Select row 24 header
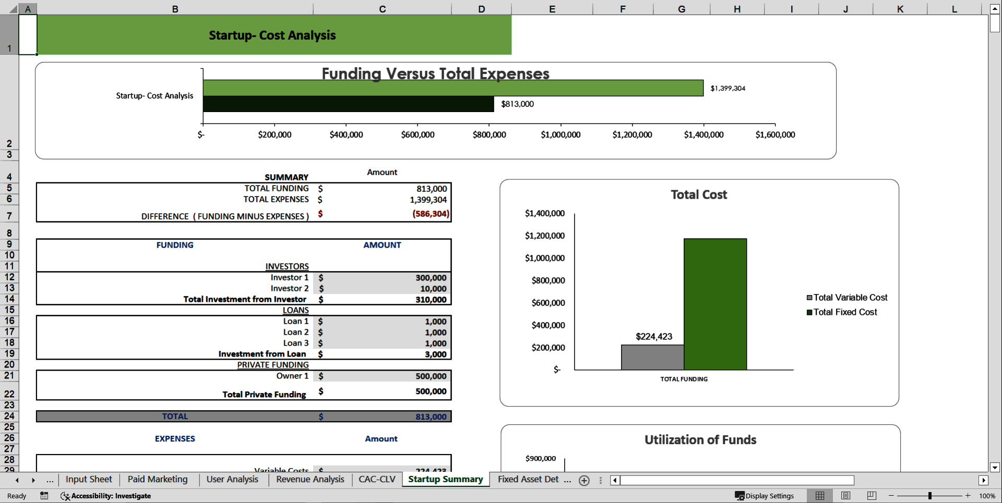 (x=9, y=416)
